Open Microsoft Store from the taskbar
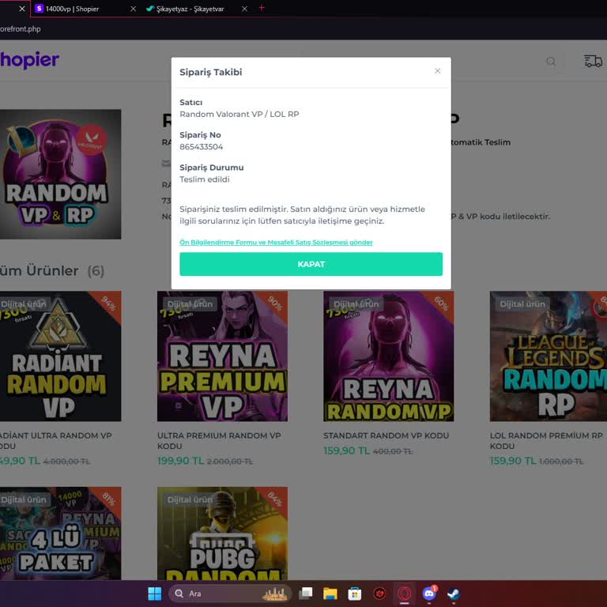Image resolution: width=607 pixels, height=607 pixels. point(355,594)
